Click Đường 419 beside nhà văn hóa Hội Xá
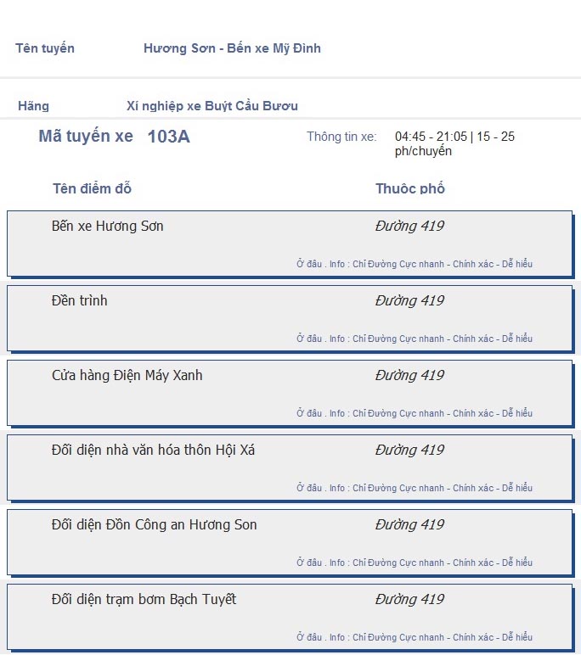 tap(409, 450)
